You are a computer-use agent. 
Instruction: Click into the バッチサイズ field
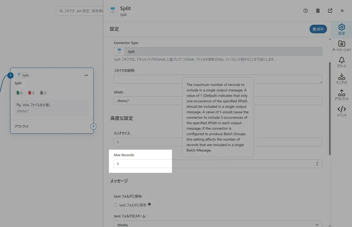[x=218, y=142]
